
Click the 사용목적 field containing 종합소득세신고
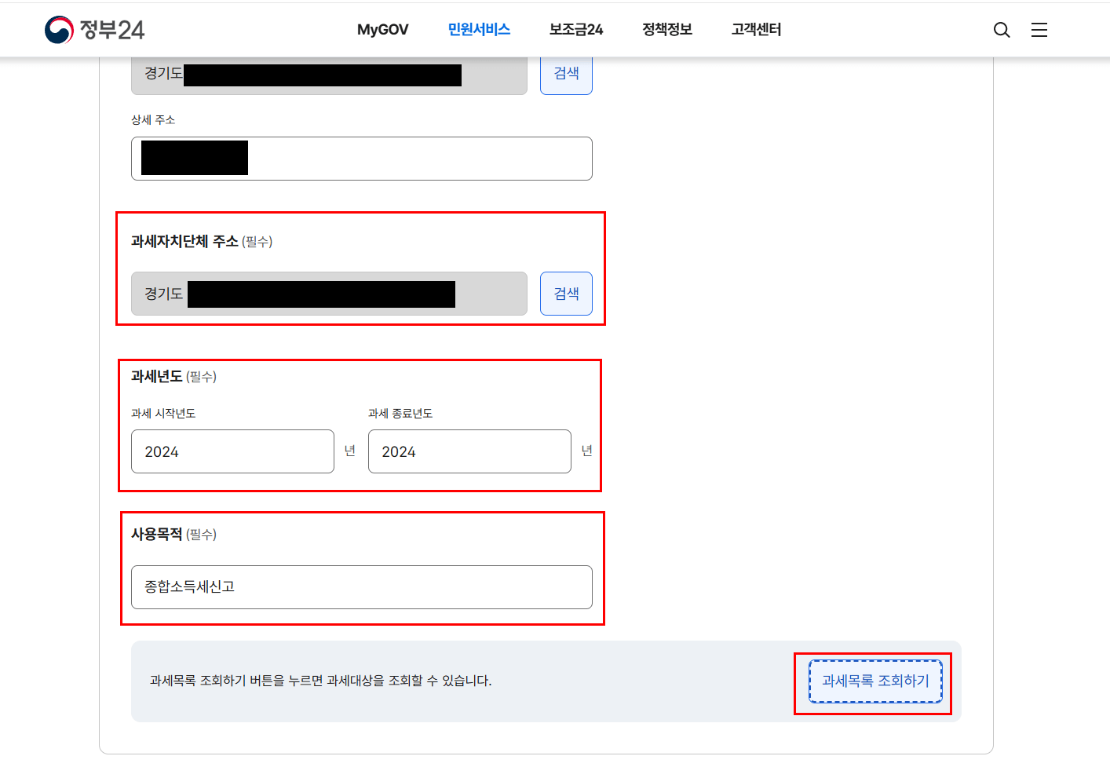tap(361, 586)
